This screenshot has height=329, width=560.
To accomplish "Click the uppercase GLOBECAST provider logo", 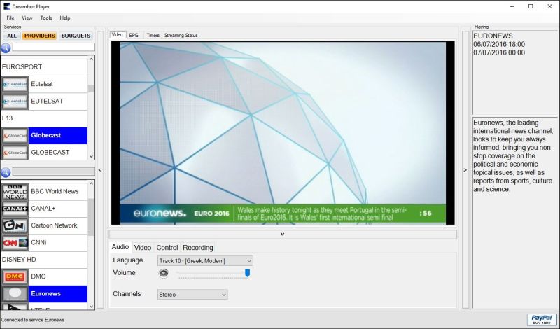I will (x=15, y=153).
